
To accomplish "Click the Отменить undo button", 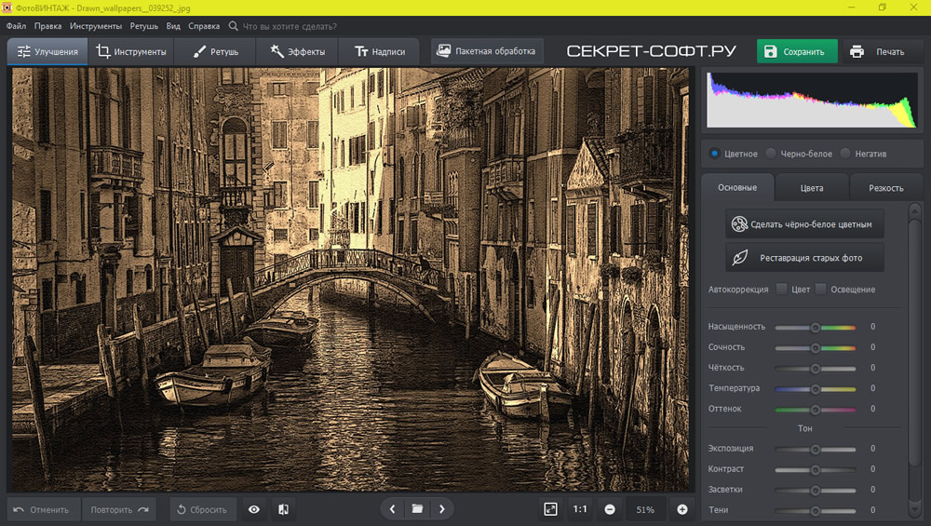I will pos(44,509).
